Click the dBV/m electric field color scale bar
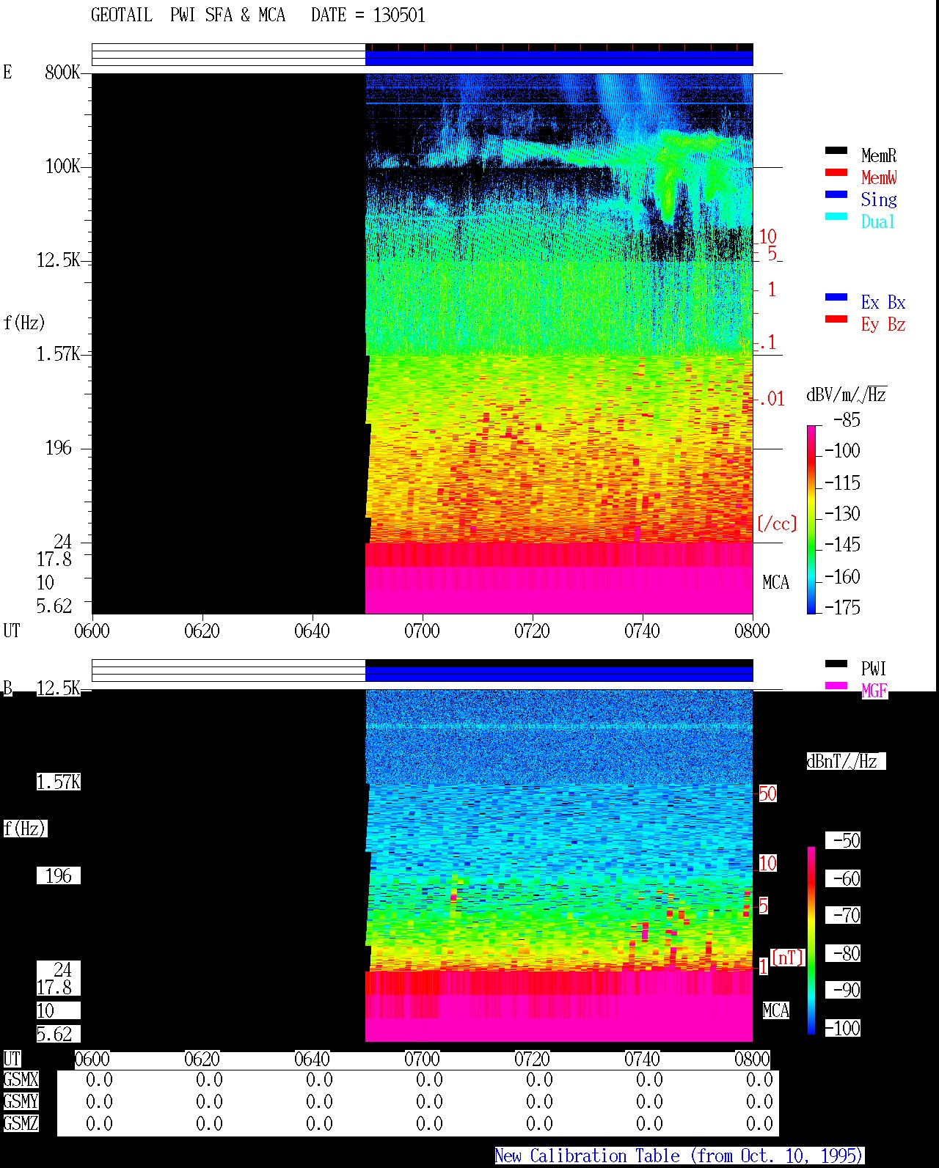The image size is (939, 1168). (811, 519)
